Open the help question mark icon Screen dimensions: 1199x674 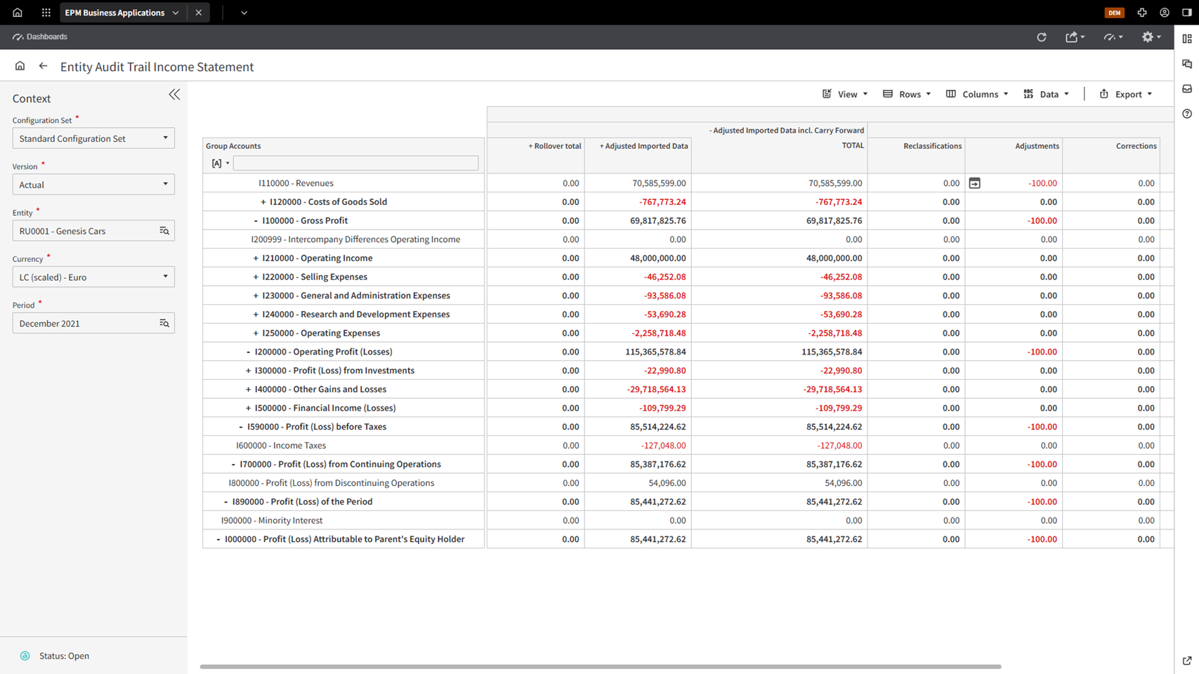click(x=1187, y=114)
